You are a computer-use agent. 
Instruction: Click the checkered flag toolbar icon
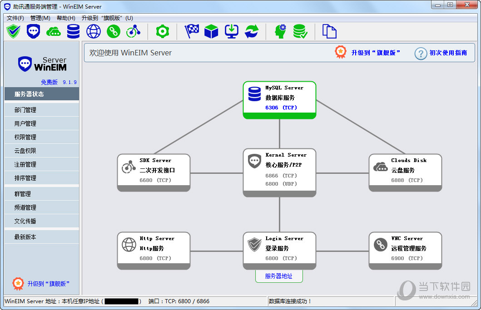coord(192,31)
